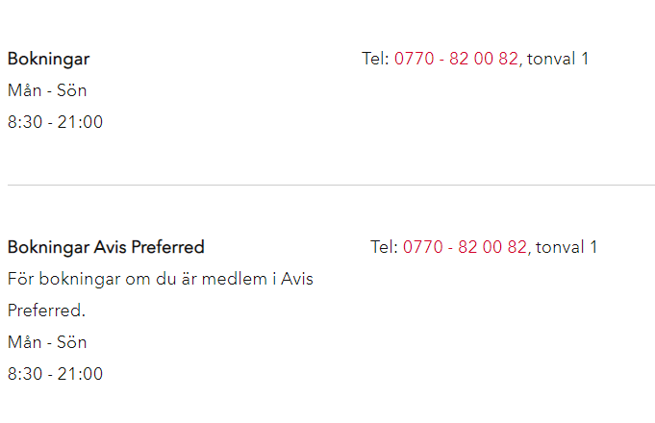
Task: Click 'Mån - Sön' in the Avis Preferred section
Action: 47,342
